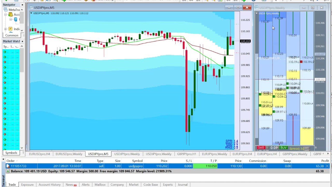This screenshot has height=187, width=332.
Task: Open the Common tab in Navigator
Action: pyautogui.click(x=12, y=35)
